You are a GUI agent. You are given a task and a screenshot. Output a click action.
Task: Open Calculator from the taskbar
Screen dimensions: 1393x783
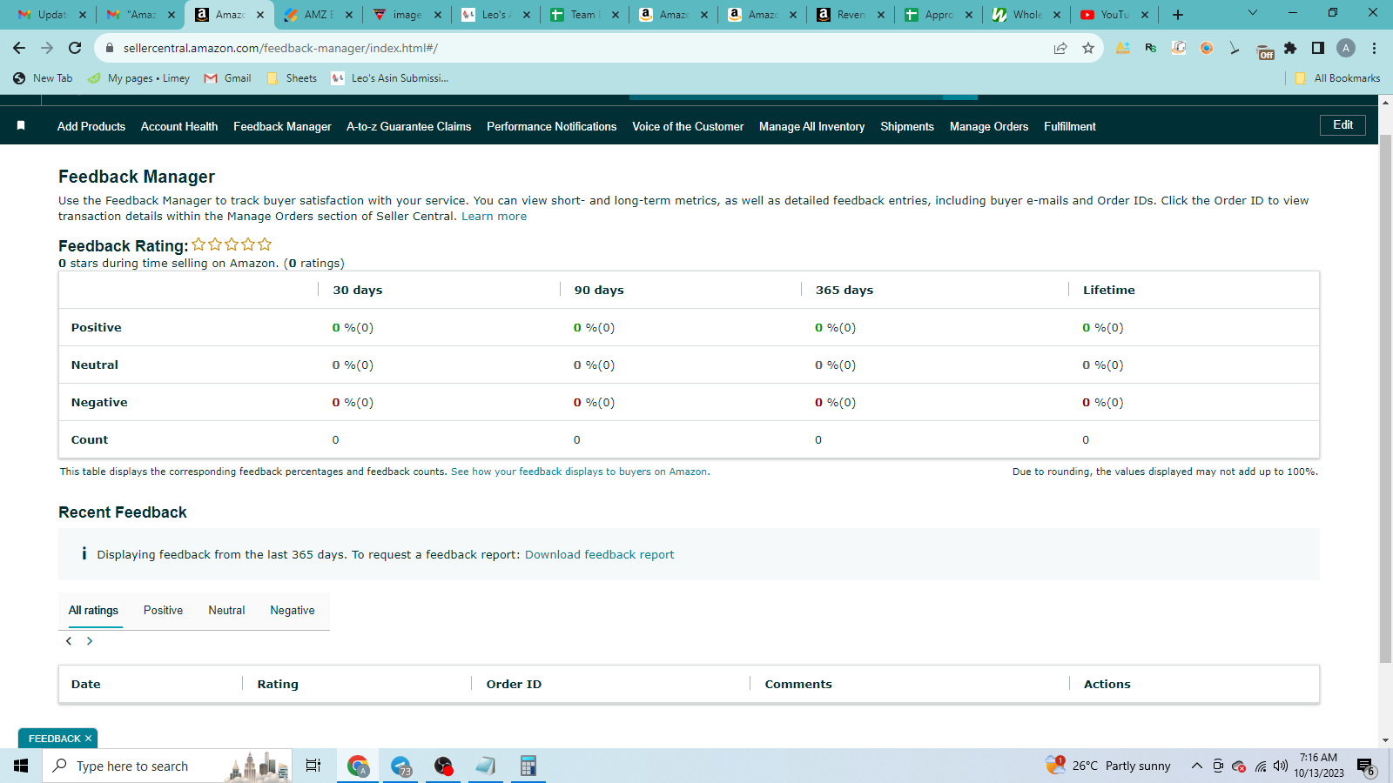(528, 766)
